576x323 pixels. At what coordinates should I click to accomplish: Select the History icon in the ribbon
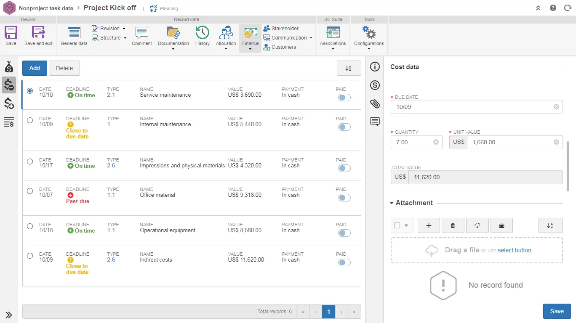tap(202, 37)
